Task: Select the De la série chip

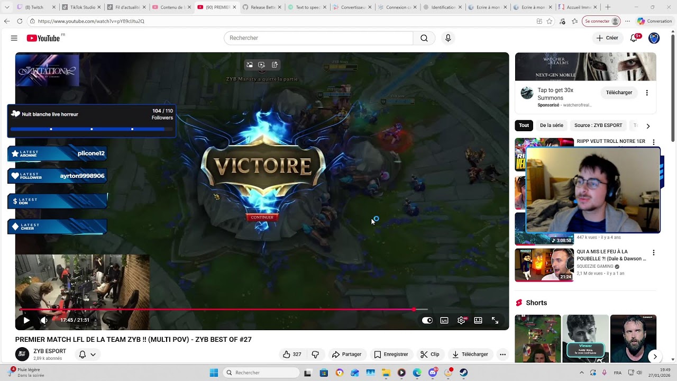Action: click(552, 125)
